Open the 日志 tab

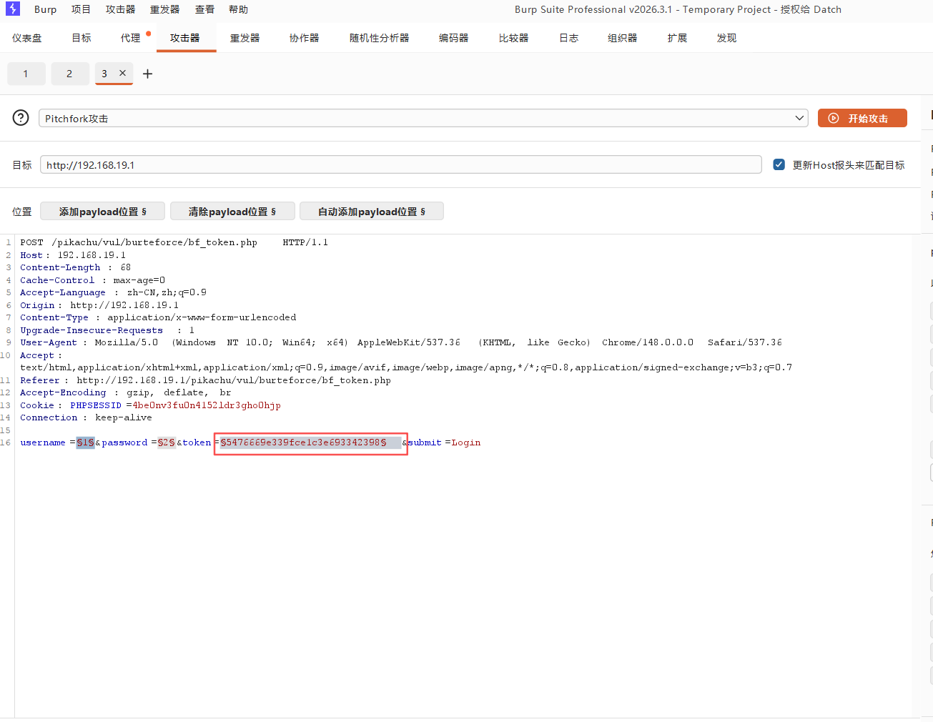click(x=568, y=38)
